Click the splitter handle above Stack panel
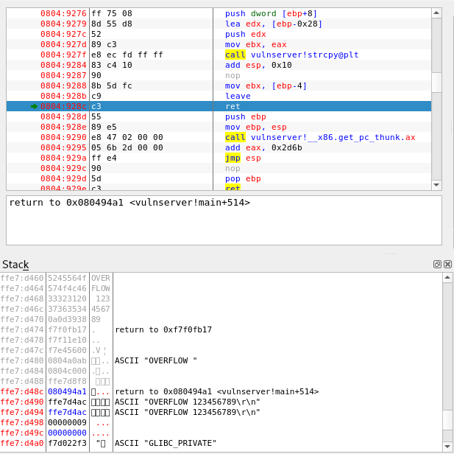The image size is (454, 454). [x=390, y=254]
